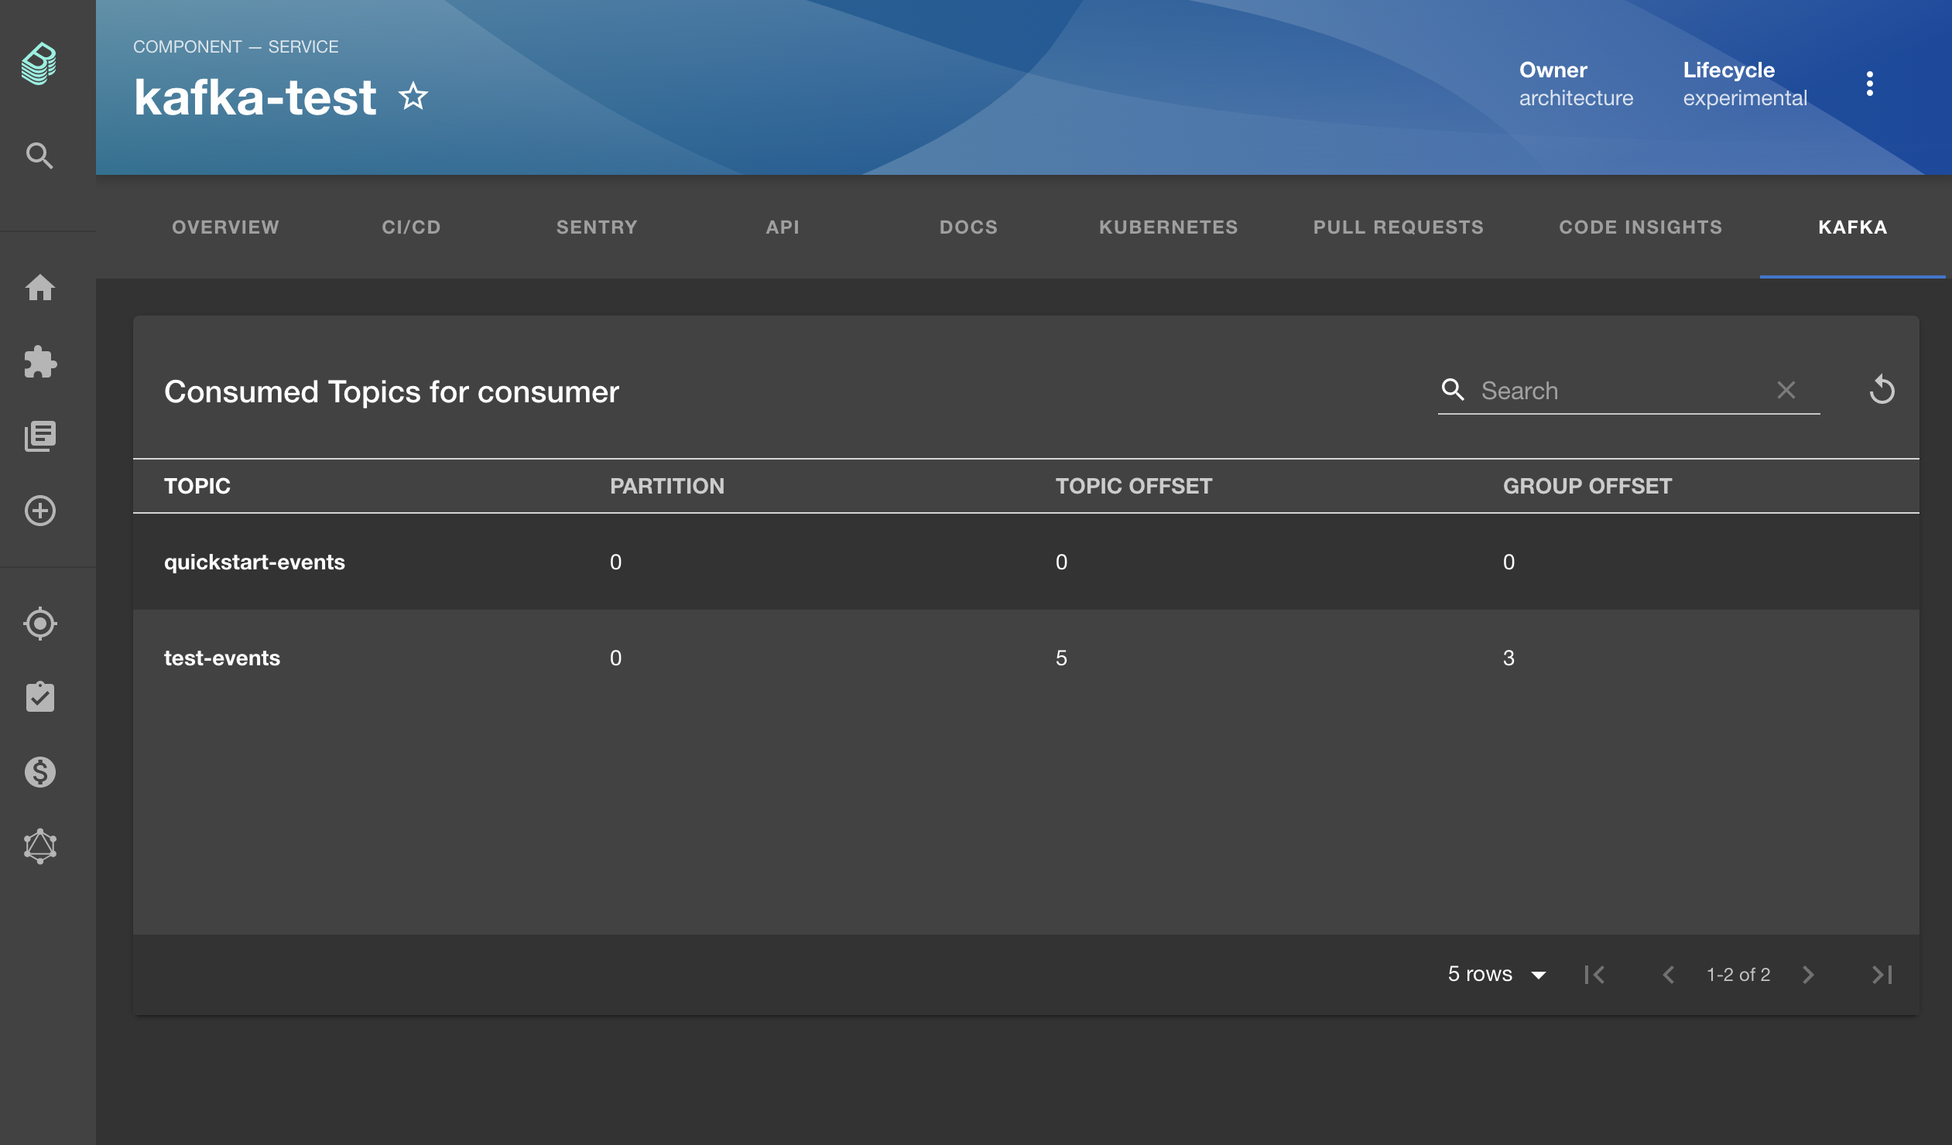1952x1145 pixels.
Task: Star kafka-test as favorite
Action: click(x=413, y=97)
